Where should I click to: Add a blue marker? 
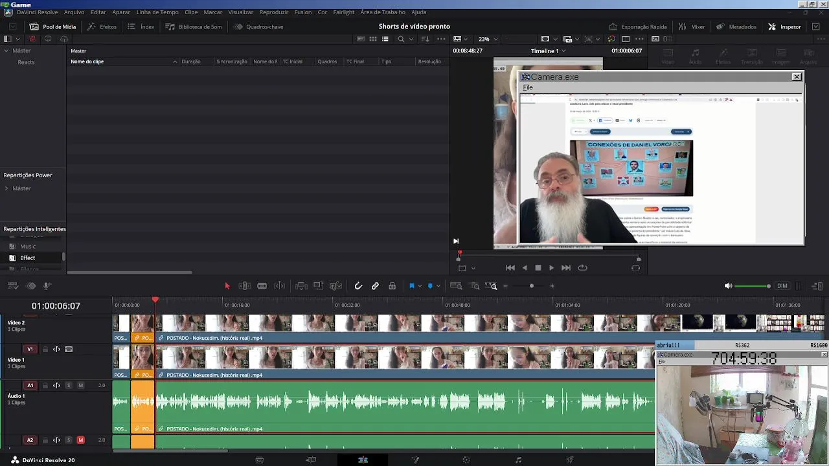(x=430, y=286)
